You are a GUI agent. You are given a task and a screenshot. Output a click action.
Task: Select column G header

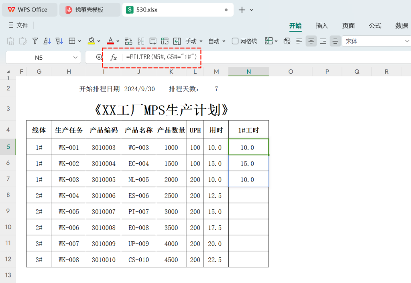point(39,72)
